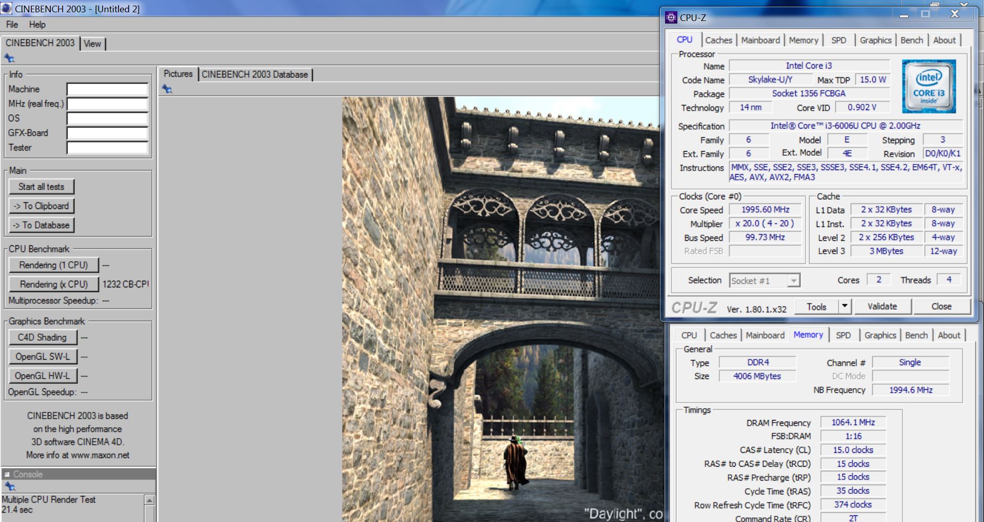Click the Specification i3-6006U text

click(845, 126)
